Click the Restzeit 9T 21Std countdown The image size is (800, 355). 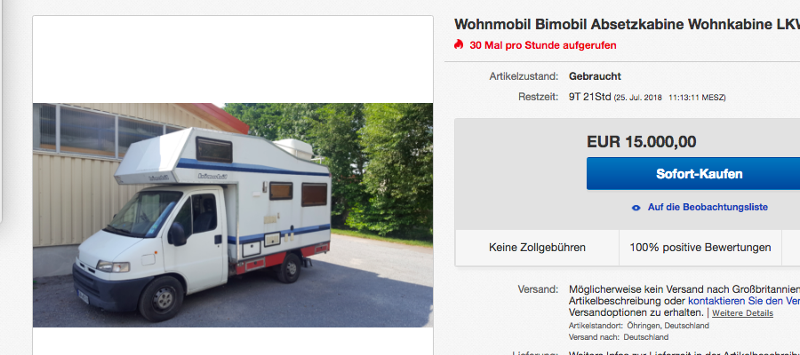pyautogui.click(x=590, y=97)
